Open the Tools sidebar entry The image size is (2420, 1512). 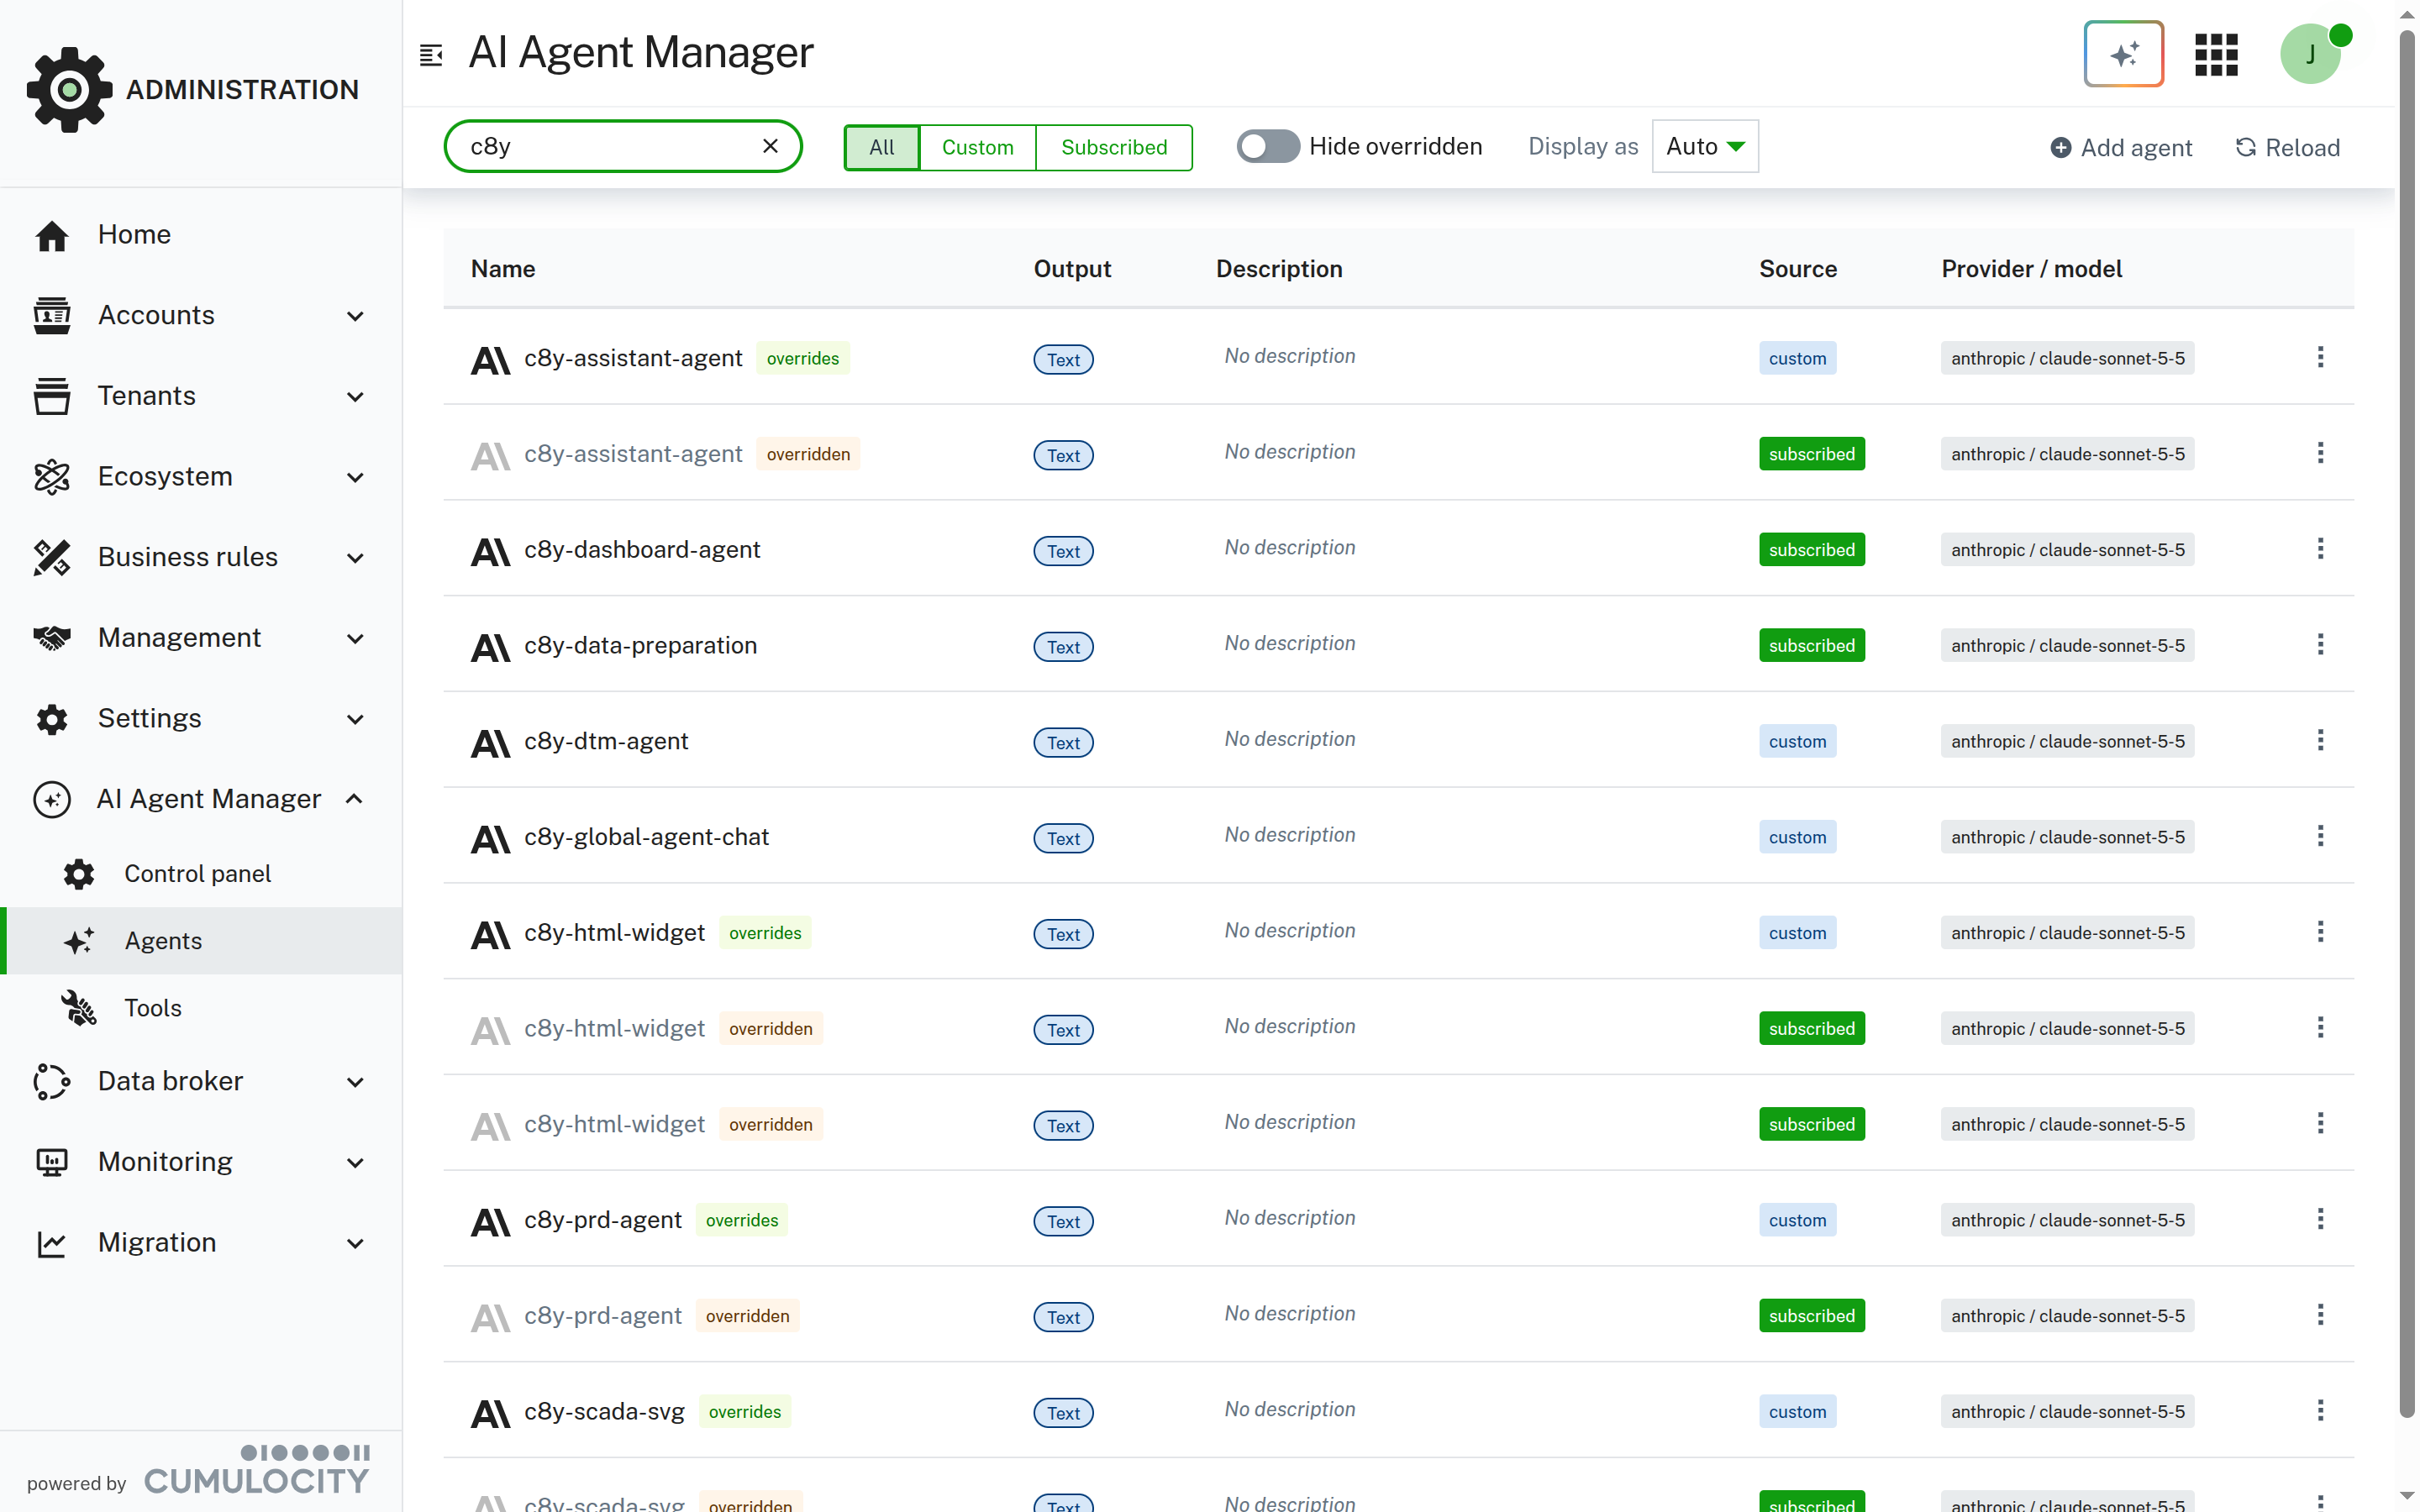(201, 1008)
